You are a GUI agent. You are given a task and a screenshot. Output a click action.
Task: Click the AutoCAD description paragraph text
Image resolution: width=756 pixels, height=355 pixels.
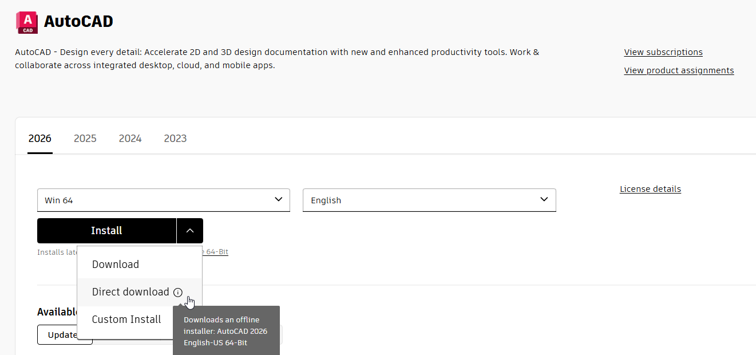[277, 58]
